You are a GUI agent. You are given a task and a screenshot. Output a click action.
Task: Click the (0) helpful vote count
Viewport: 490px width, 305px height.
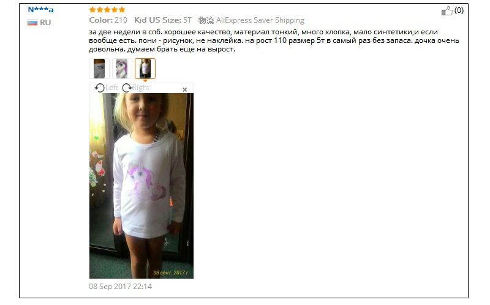[459, 10]
